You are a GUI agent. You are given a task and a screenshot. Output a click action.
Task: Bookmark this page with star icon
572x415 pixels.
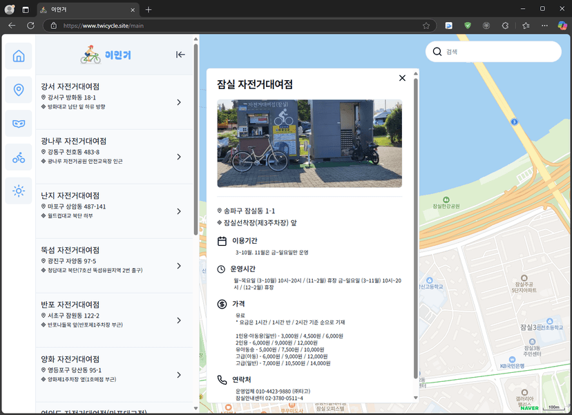click(426, 26)
